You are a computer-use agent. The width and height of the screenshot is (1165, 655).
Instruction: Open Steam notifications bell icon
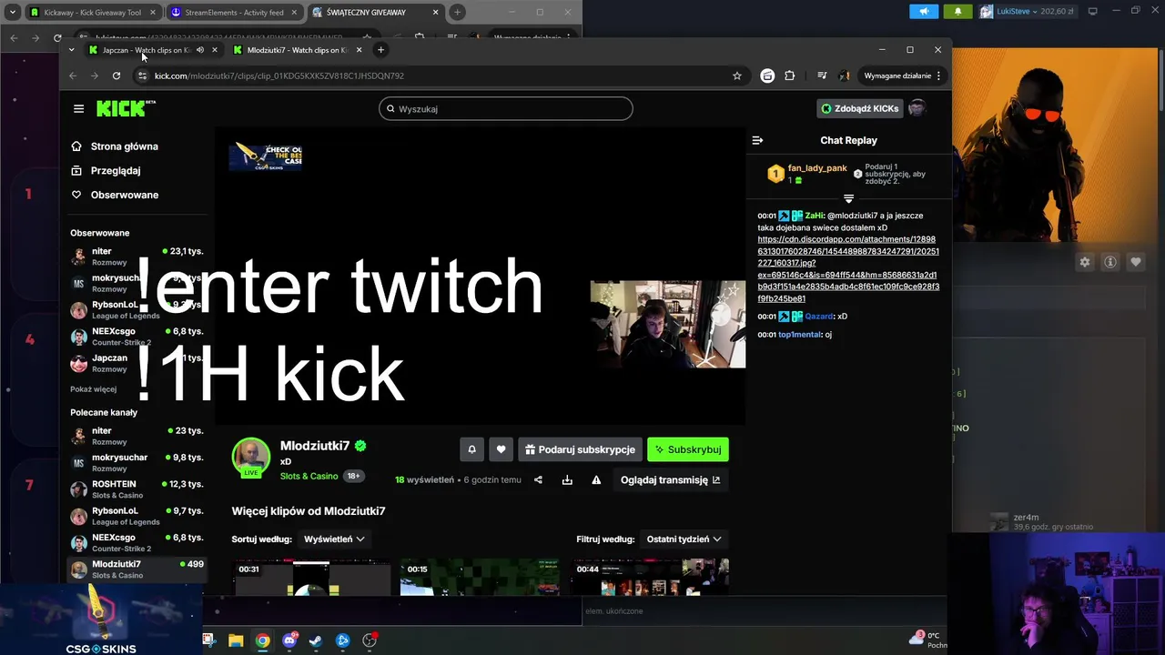pos(957,12)
